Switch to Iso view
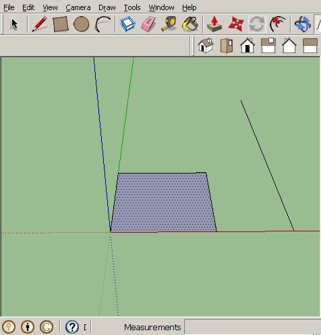Screen dimensions: 321x335 [x=206, y=46]
